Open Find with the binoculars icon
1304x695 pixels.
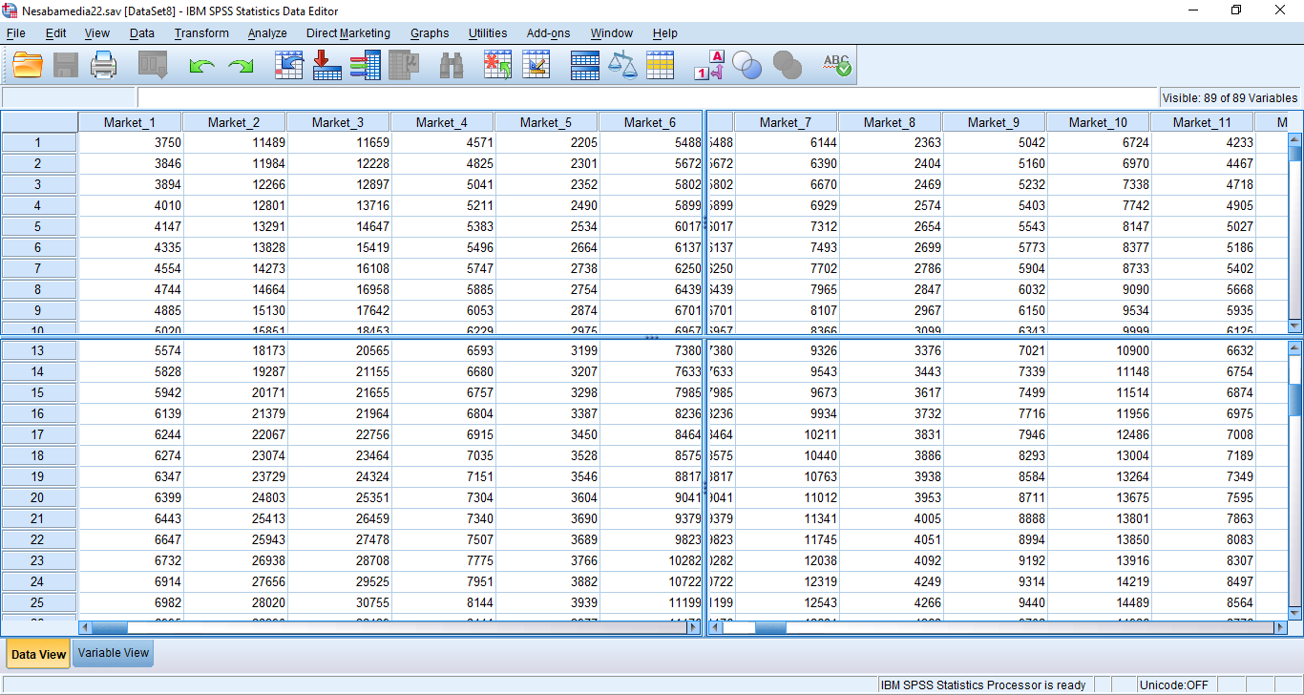[x=452, y=65]
